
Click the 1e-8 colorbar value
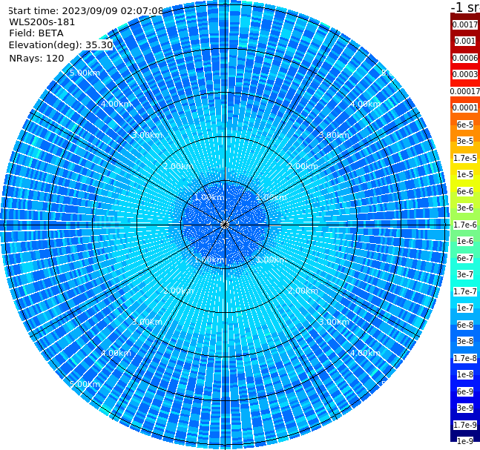[x=465, y=374]
